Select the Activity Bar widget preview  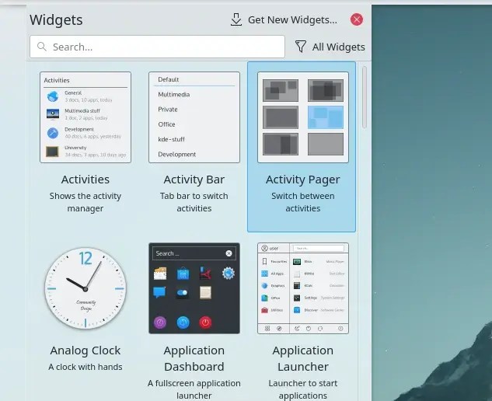pyautogui.click(x=194, y=117)
